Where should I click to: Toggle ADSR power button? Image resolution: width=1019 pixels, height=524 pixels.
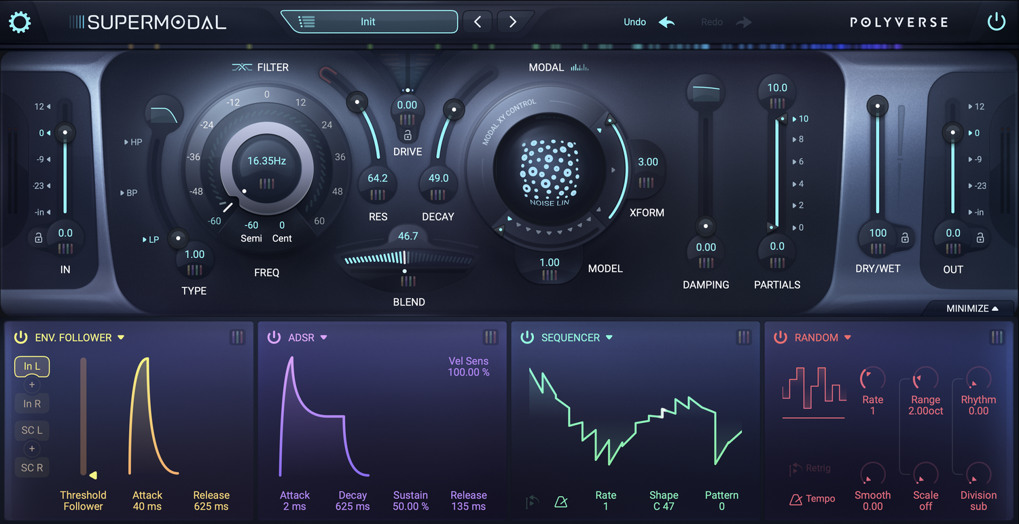coord(274,337)
